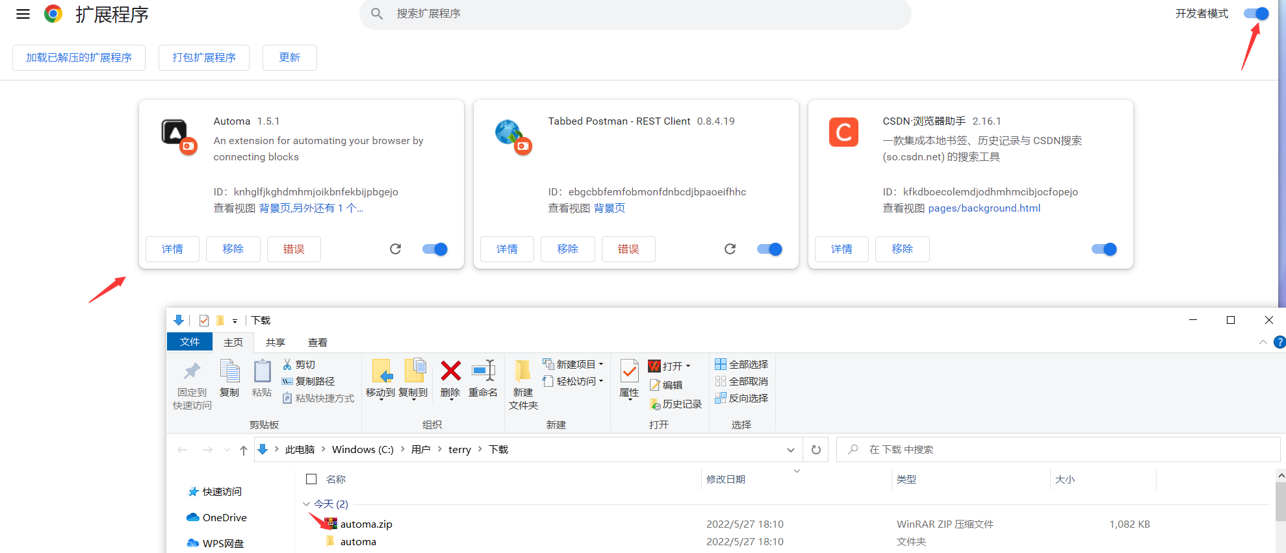Expand the 打开 dropdown in ribbon
The width and height of the screenshot is (1286, 553).
[x=688, y=366]
